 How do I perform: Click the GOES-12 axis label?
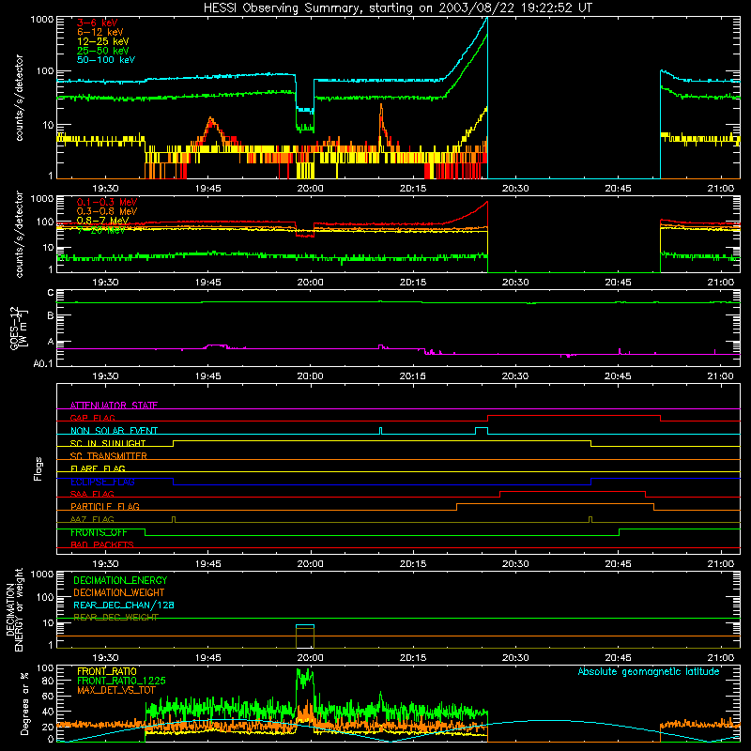point(18,328)
